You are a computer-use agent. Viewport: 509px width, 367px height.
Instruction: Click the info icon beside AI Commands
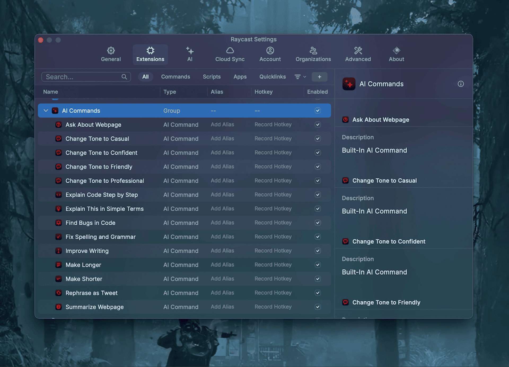(x=461, y=84)
